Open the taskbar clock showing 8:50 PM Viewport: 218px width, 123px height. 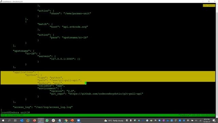click(x=207, y=121)
